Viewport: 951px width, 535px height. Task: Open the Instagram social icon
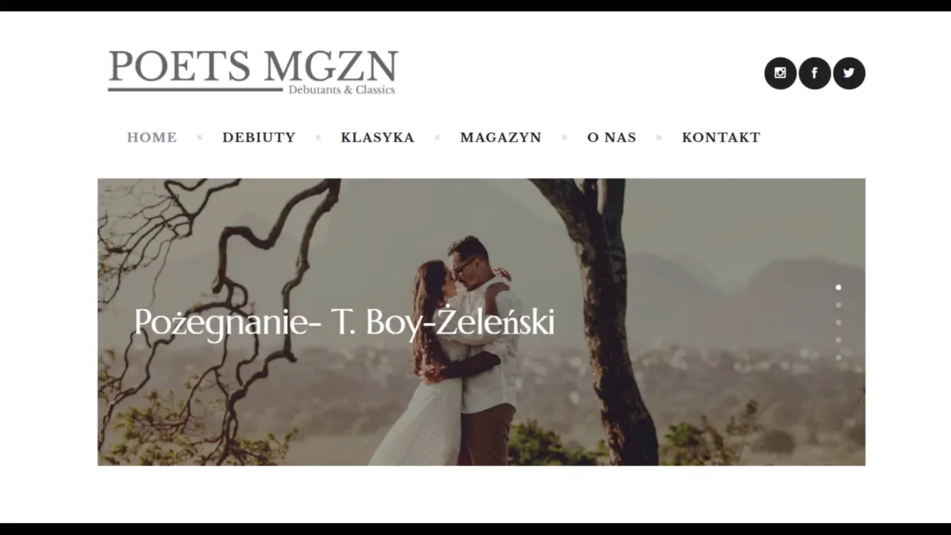(x=780, y=73)
